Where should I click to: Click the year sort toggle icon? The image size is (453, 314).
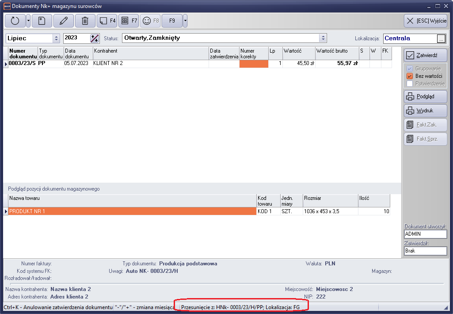pyautogui.click(x=95, y=38)
